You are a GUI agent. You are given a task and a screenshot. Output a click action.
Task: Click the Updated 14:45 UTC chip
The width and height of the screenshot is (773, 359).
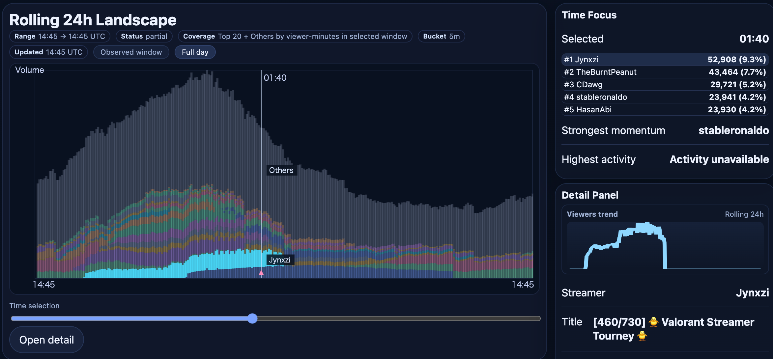(x=48, y=52)
